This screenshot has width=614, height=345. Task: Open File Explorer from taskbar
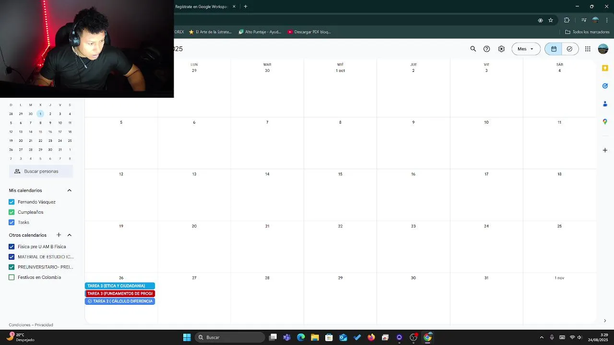[315, 337]
